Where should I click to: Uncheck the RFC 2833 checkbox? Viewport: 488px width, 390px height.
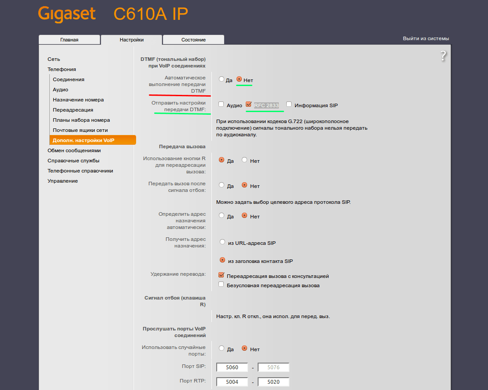click(248, 104)
